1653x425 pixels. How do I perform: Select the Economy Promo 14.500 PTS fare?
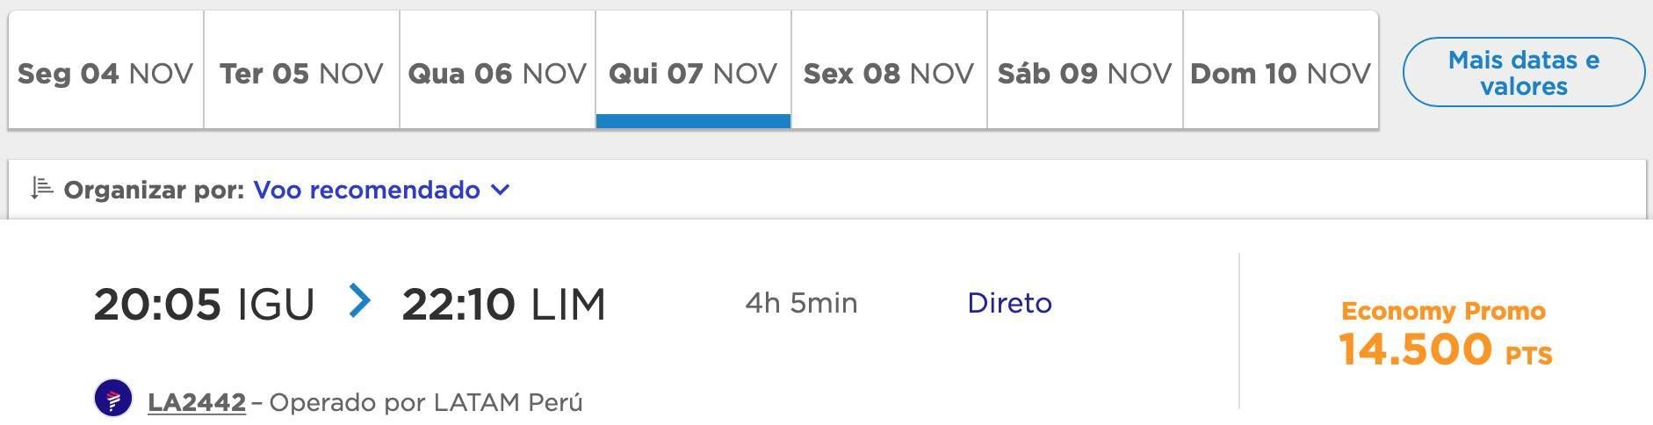click(x=1445, y=334)
